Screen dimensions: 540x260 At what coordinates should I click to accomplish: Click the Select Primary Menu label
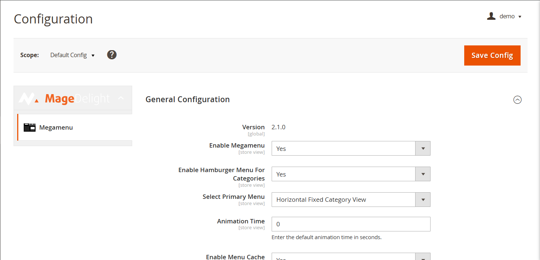pyautogui.click(x=234, y=197)
